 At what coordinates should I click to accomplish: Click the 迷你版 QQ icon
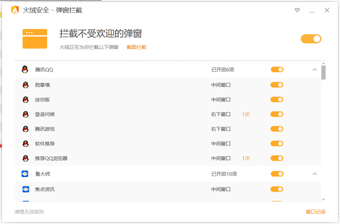point(26,100)
